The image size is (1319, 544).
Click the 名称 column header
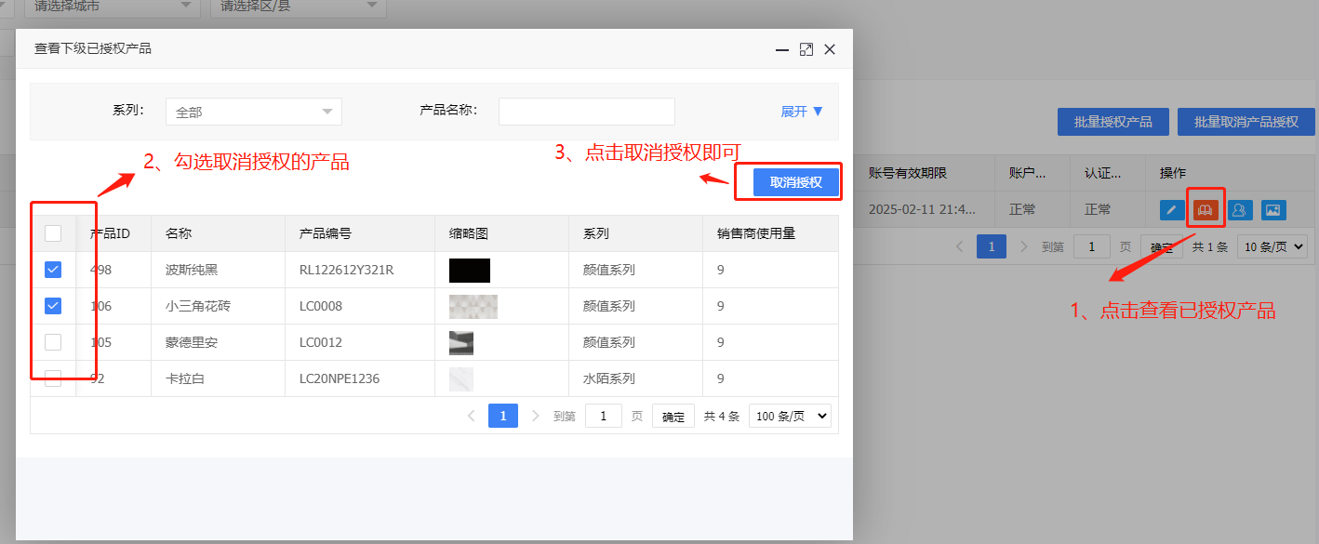179,233
